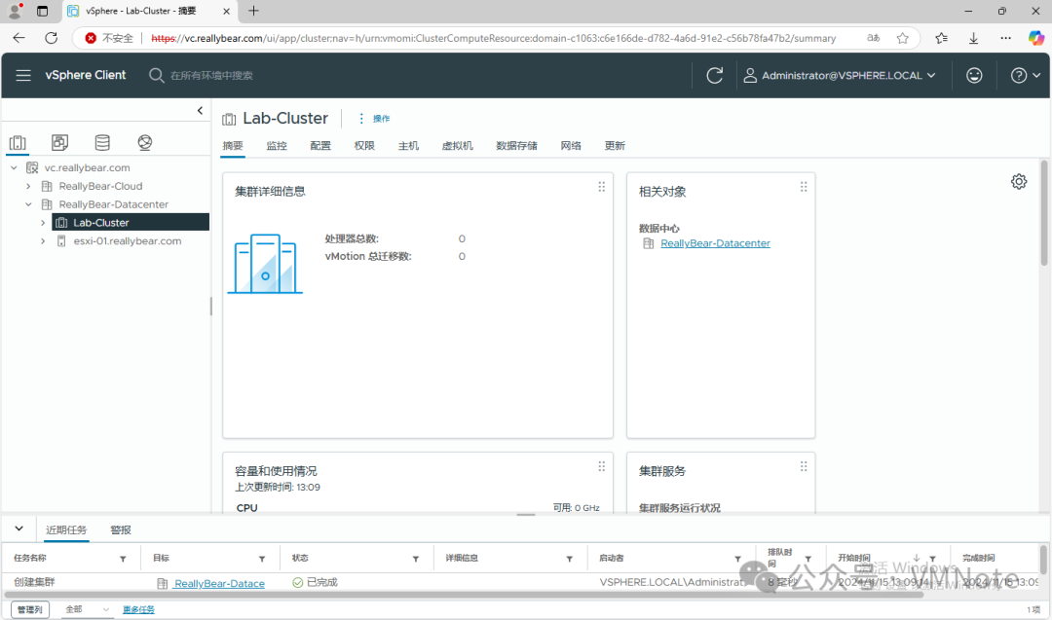Open the vSphere Client hamburger menu
This screenshot has width=1052, height=620.
(23, 75)
